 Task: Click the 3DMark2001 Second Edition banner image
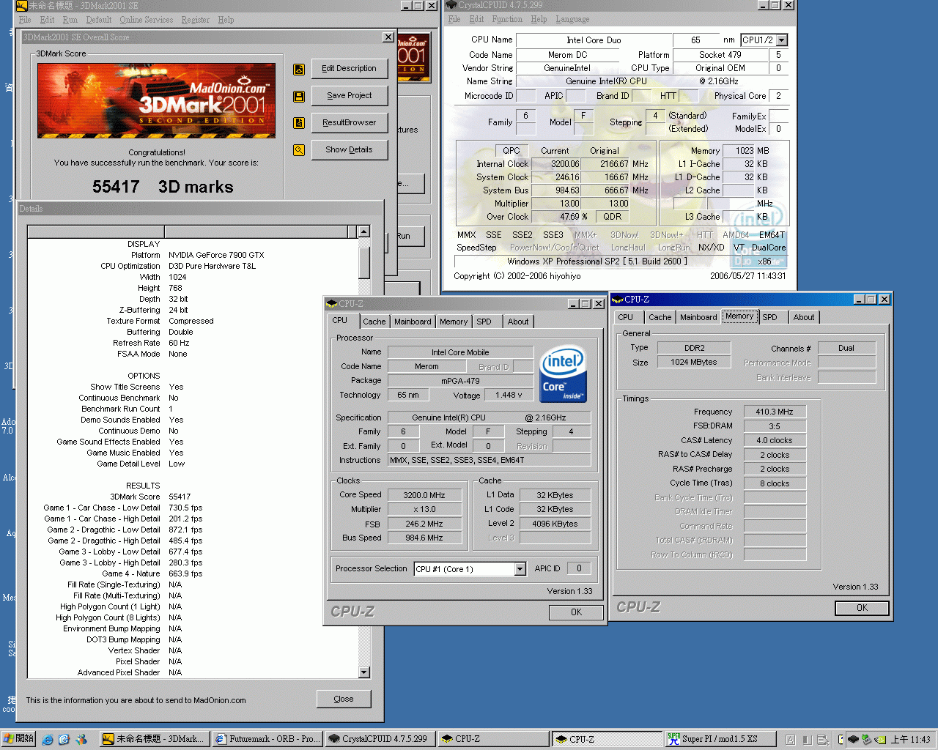(x=156, y=100)
